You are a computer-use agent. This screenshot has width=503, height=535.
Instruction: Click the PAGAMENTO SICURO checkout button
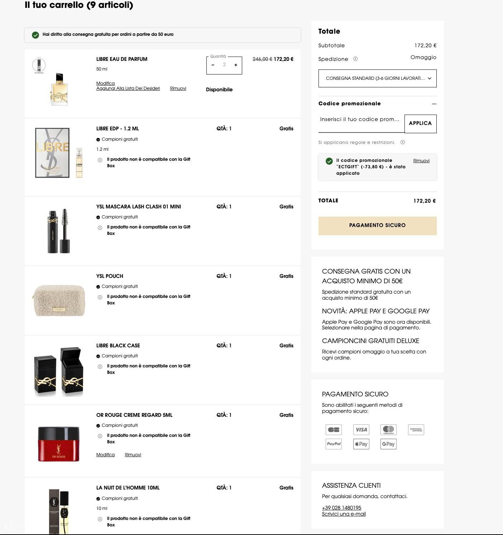[377, 226]
